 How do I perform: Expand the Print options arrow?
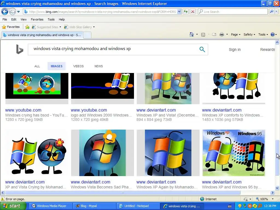pos(227,34)
